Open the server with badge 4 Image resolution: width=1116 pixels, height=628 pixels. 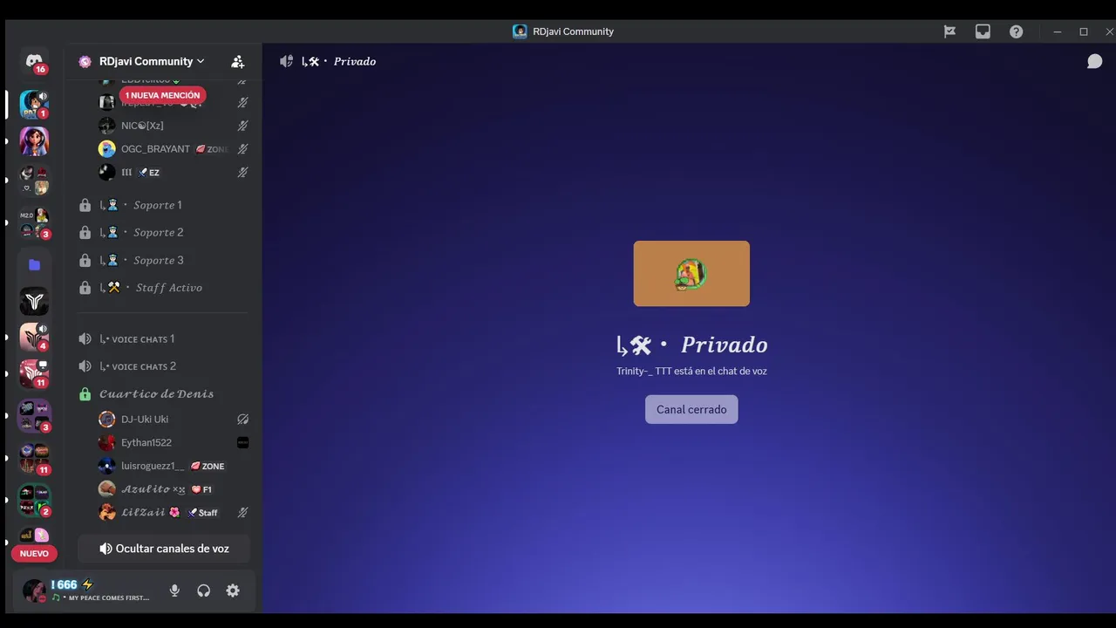tap(34, 337)
